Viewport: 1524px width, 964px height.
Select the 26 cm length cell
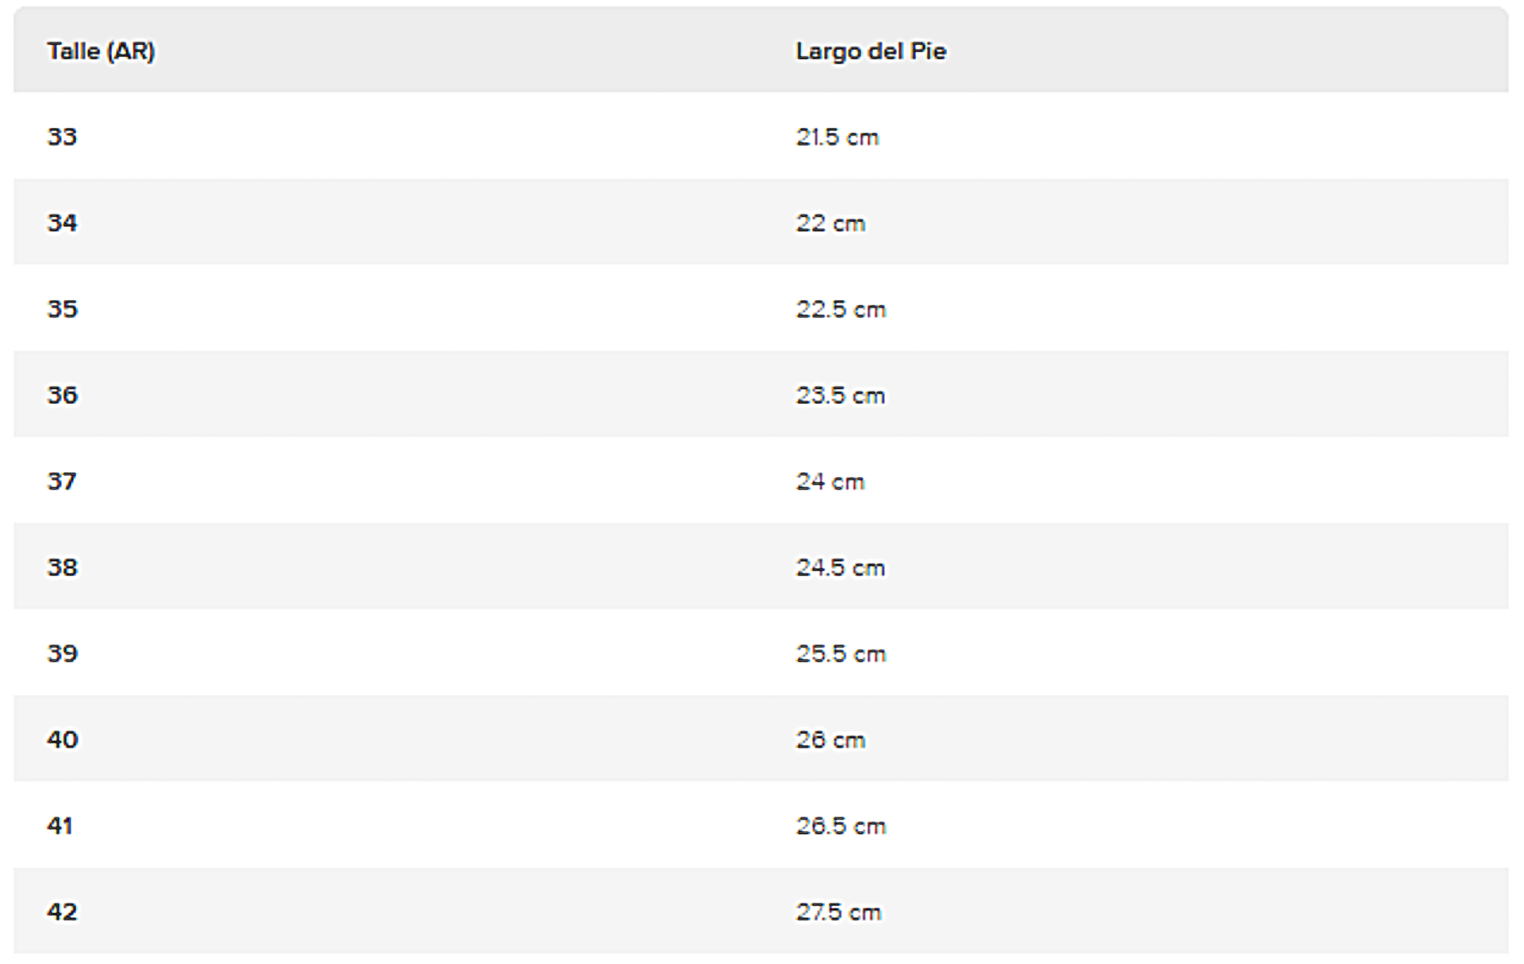(830, 739)
